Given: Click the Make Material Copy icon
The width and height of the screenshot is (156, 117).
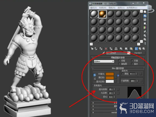Looking at the screenshot, I should pyautogui.click(x=111, y=49).
